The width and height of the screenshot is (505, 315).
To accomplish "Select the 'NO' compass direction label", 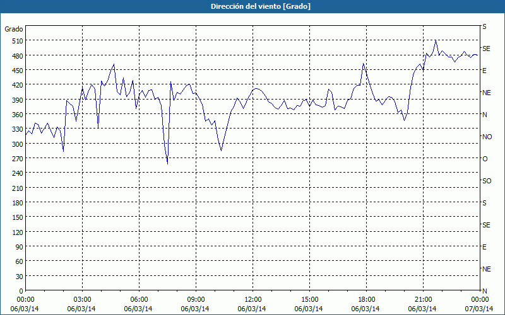I will pyautogui.click(x=487, y=137).
